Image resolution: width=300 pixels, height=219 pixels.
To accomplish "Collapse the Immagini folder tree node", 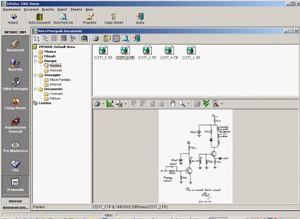I will click(x=35, y=75).
